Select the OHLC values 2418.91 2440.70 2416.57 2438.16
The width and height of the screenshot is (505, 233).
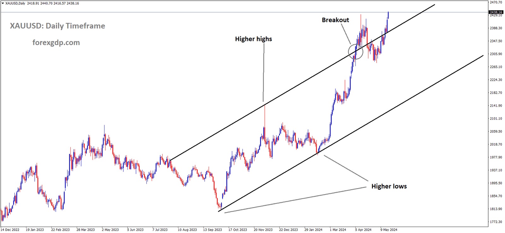click(53, 3)
